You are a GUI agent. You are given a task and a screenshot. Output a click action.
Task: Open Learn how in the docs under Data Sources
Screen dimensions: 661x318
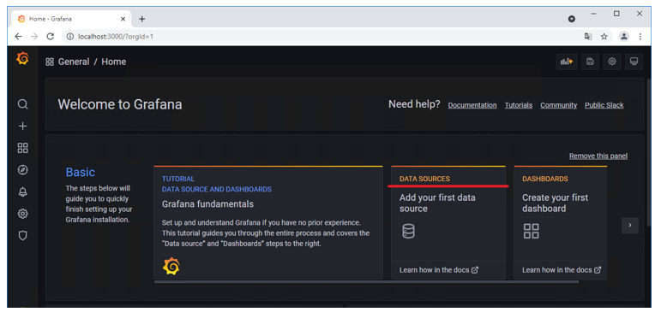click(x=439, y=270)
